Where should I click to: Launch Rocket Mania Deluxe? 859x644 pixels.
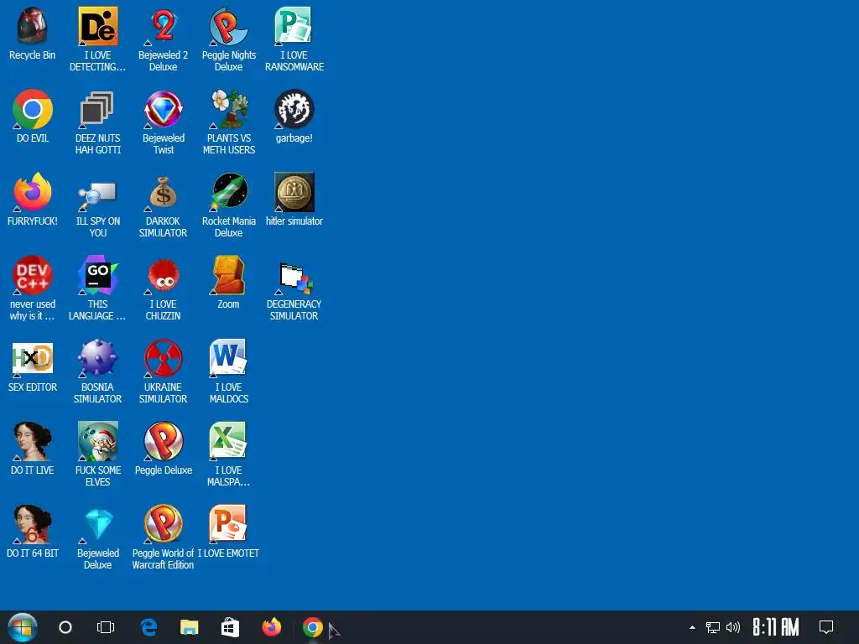click(x=228, y=192)
